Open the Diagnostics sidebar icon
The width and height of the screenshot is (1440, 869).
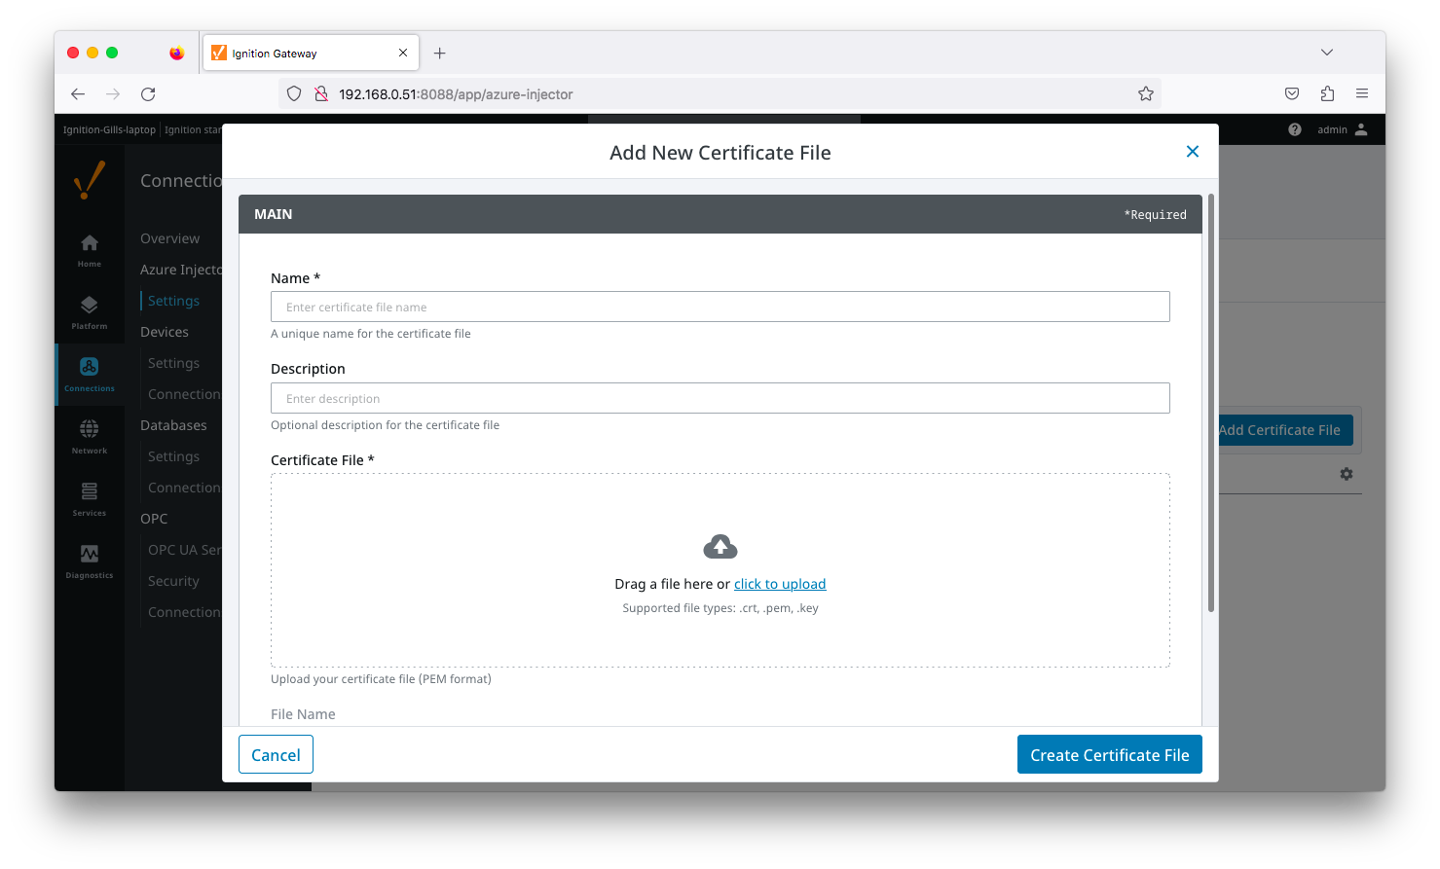point(89,554)
